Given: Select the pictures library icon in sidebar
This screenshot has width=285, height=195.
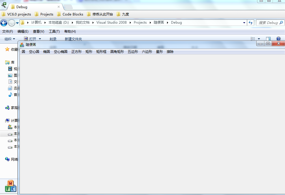Looking at the screenshot, I should pyautogui.click(x=10, y=75).
